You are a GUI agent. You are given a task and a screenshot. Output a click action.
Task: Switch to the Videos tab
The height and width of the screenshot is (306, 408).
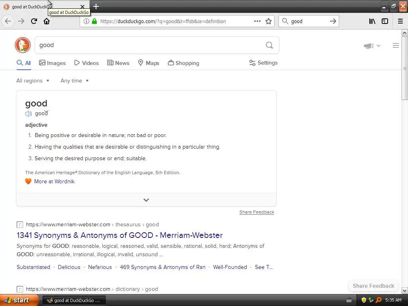pos(86,63)
